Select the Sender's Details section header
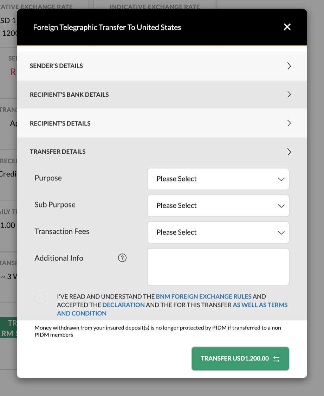The height and width of the screenshot is (396, 324). click(x=162, y=66)
